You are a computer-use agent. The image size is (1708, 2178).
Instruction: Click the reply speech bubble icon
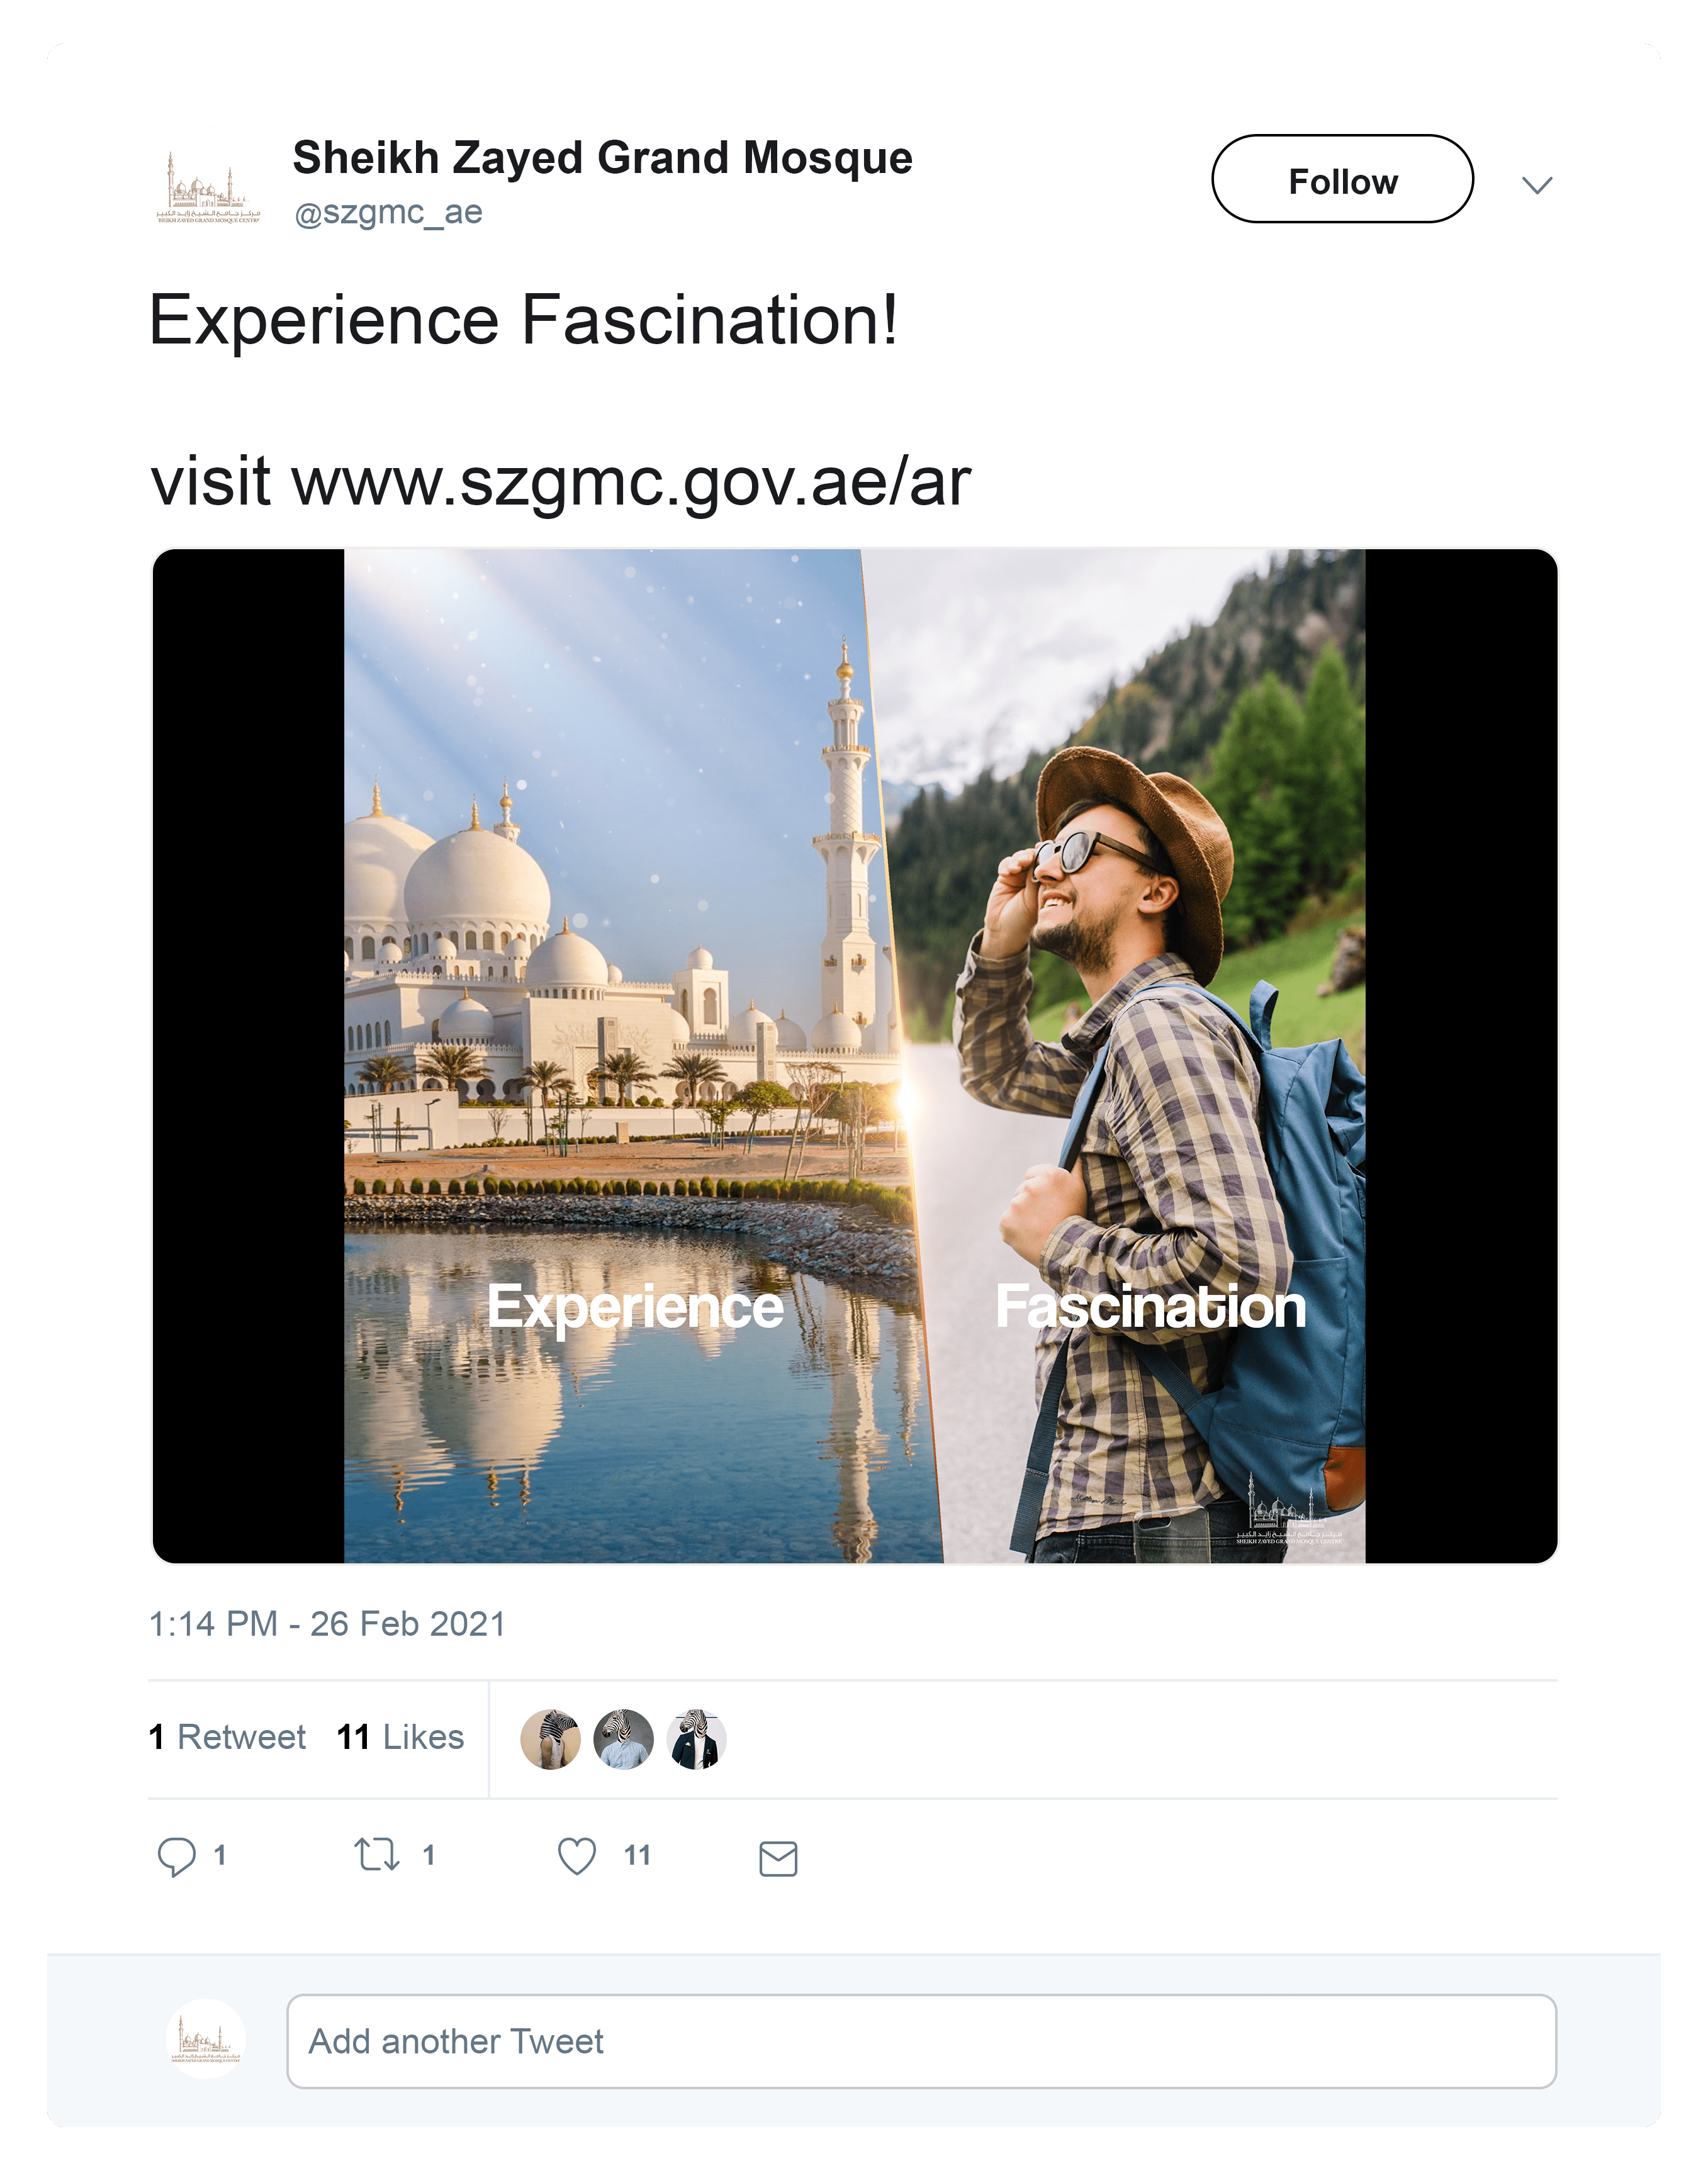click(176, 1856)
